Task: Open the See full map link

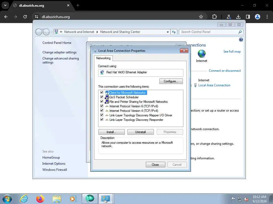Action: point(232,52)
